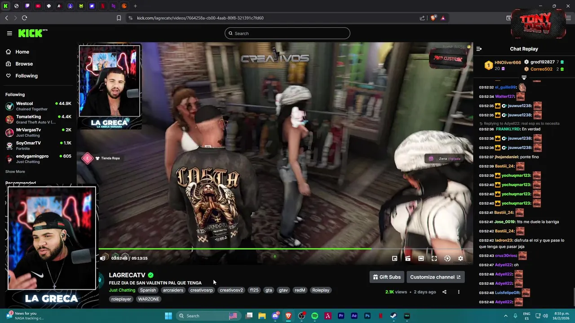Click FRANKLYRD username in chat
The width and height of the screenshot is (575, 323).
[x=508, y=129]
